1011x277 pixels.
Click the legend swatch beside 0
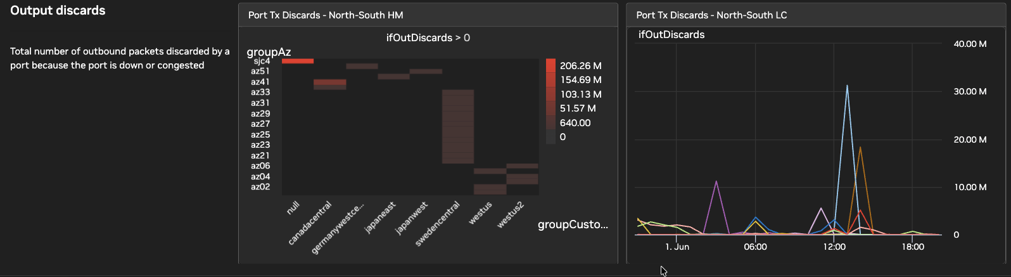550,137
